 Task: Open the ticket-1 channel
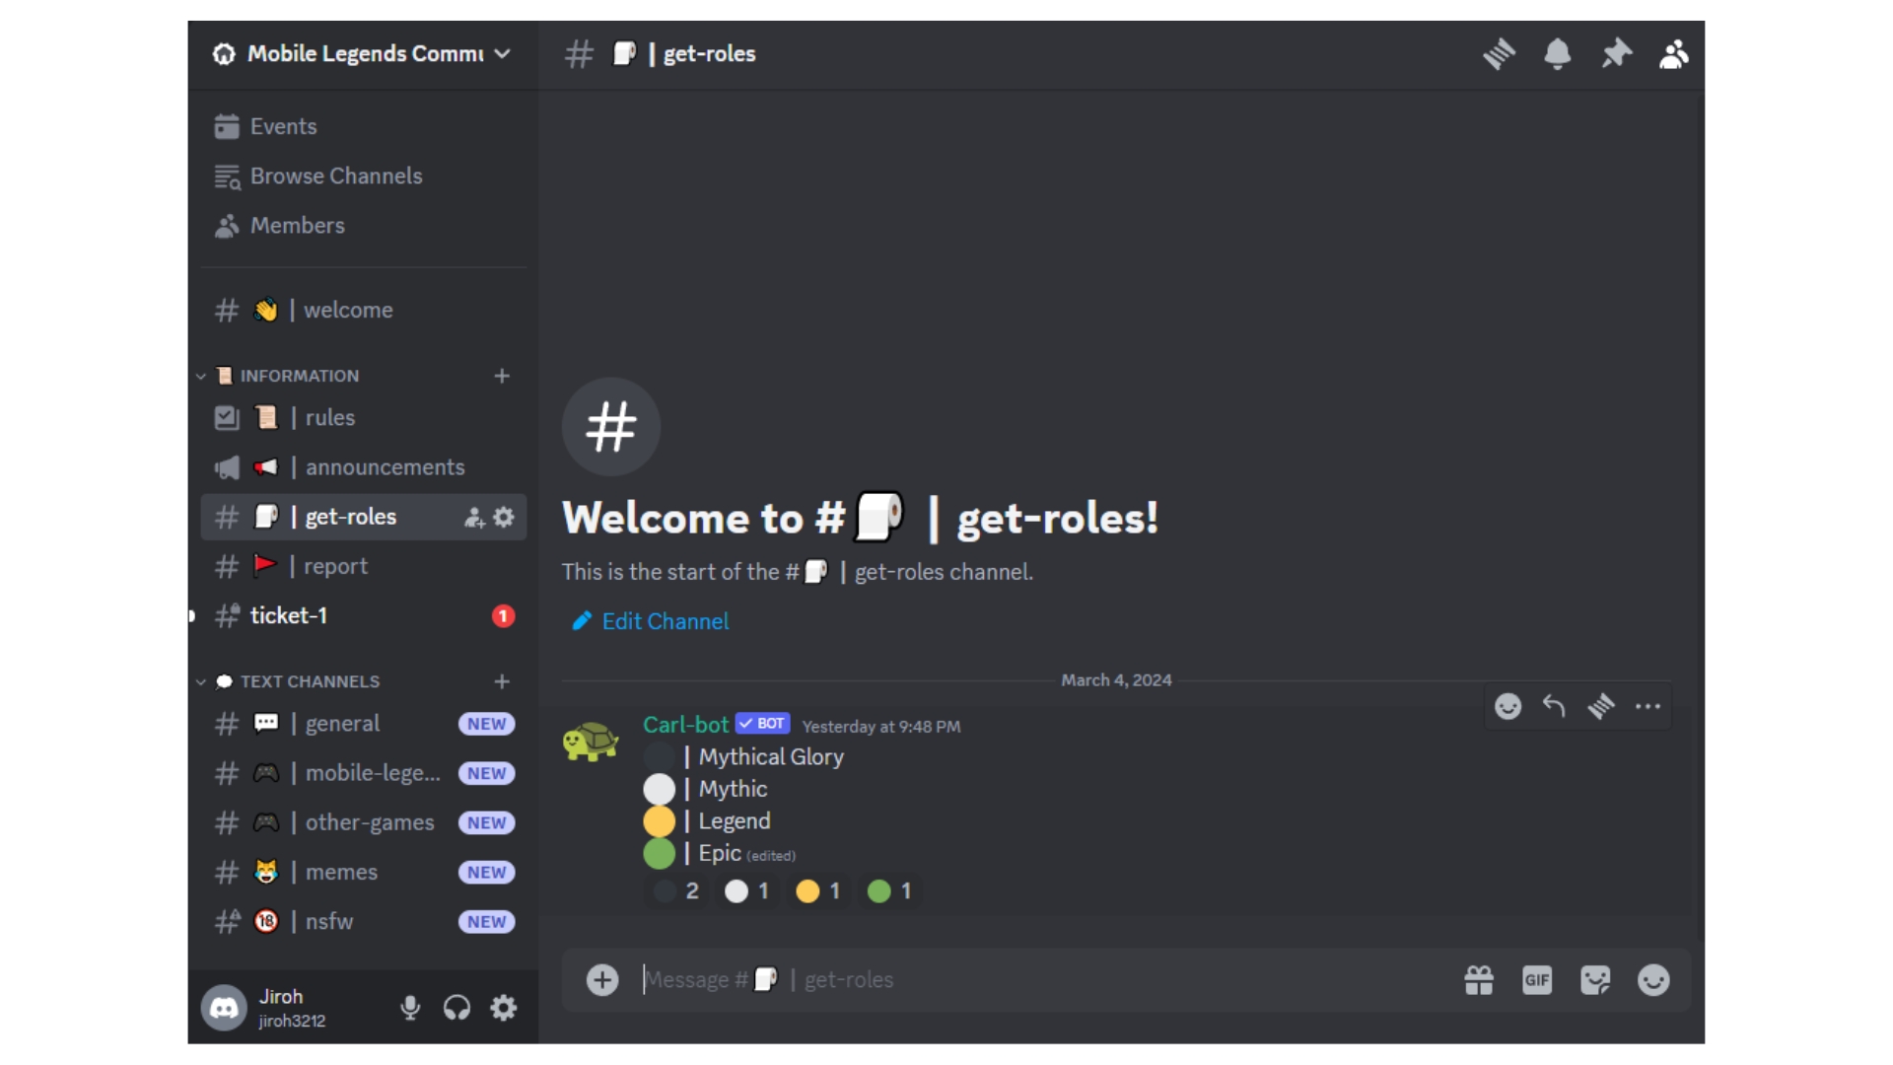[x=363, y=615]
